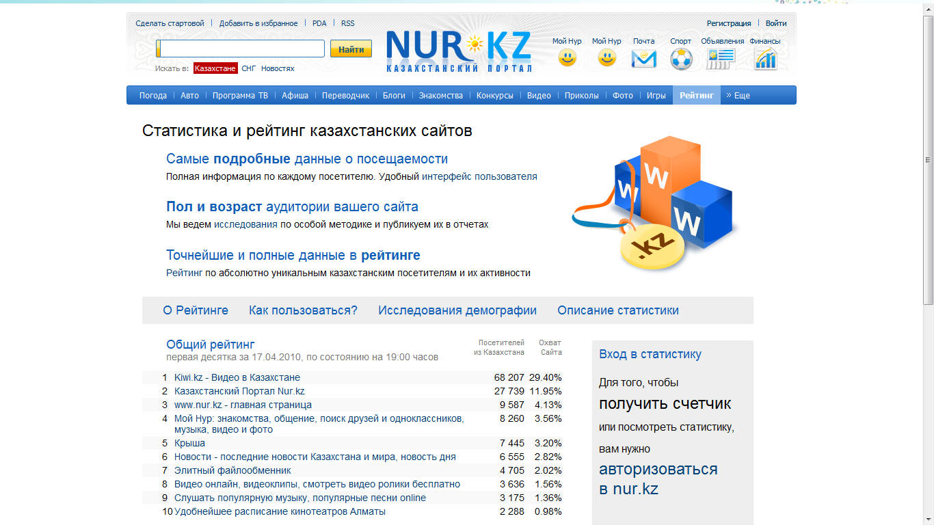Select search scope Казахстане
The height and width of the screenshot is (525, 934).
(215, 68)
